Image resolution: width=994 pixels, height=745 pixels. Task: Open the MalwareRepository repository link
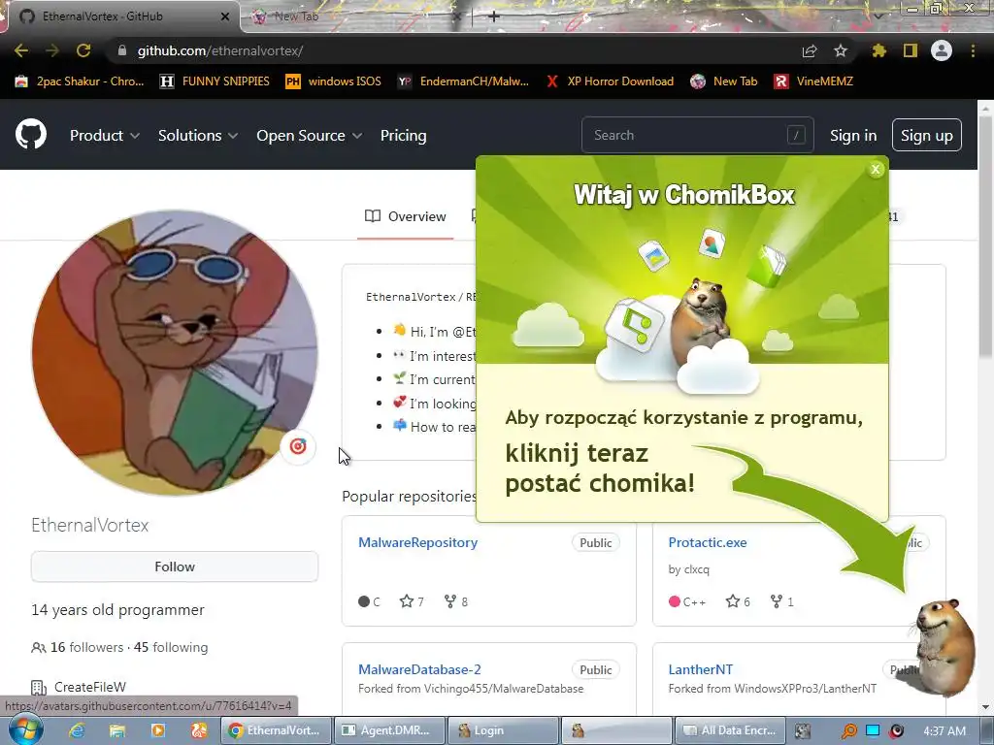point(417,542)
